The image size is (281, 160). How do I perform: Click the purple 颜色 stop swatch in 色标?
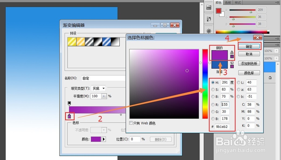96,139
